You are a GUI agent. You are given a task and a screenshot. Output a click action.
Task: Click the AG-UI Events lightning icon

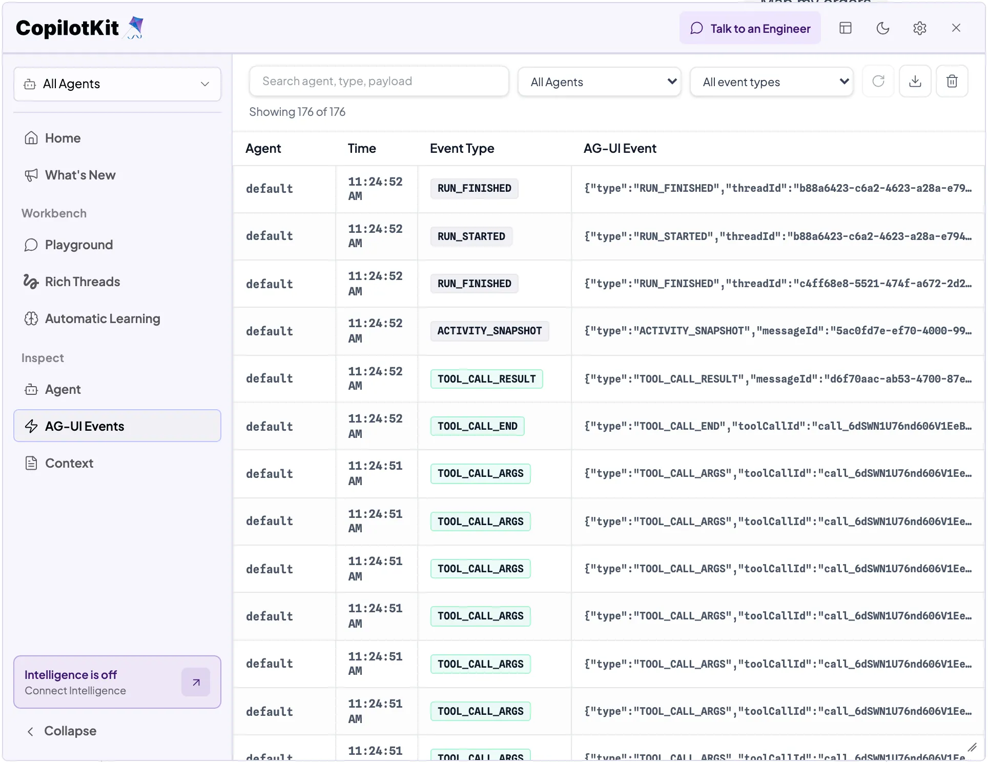click(31, 426)
